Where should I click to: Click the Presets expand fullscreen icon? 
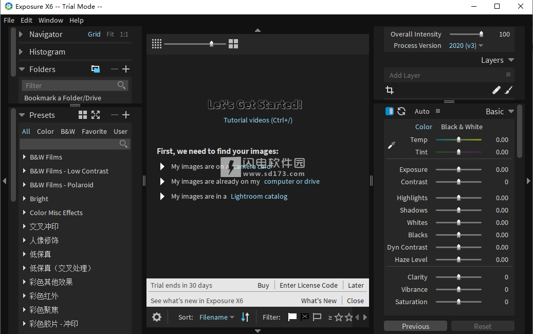pos(96,115)
